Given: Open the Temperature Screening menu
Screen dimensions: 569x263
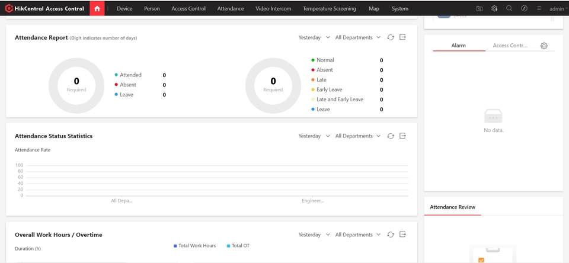Looking at the screenshot, I should [x=329, y=9].
